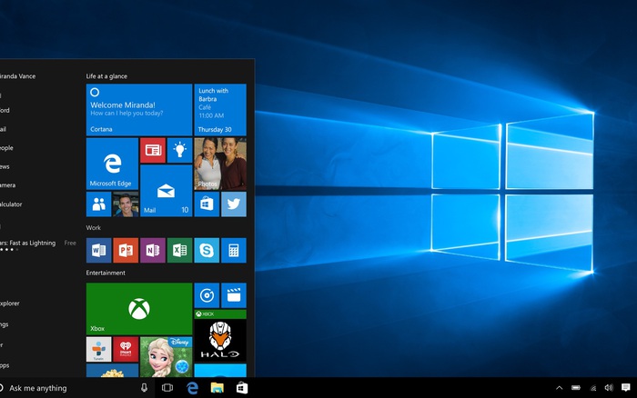
Task: Show hidden system tray icons
Action: [x=559, y=388]
